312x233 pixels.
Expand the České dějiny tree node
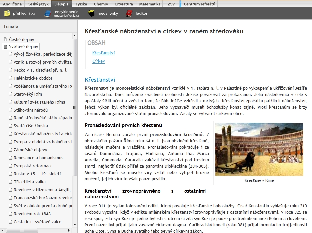5,39
